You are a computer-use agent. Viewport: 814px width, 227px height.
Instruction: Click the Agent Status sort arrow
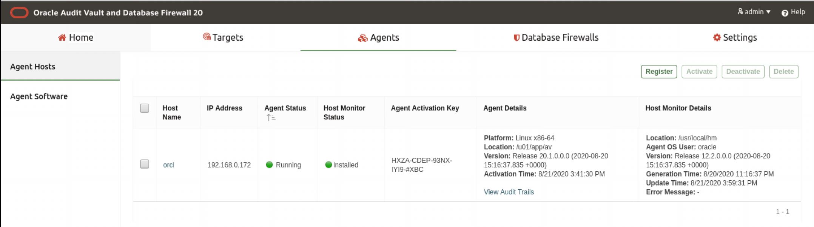pos(271,117)
